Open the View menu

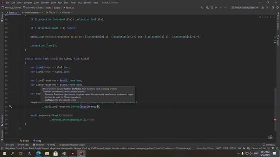pyautogui.click(x=19, y=3)
